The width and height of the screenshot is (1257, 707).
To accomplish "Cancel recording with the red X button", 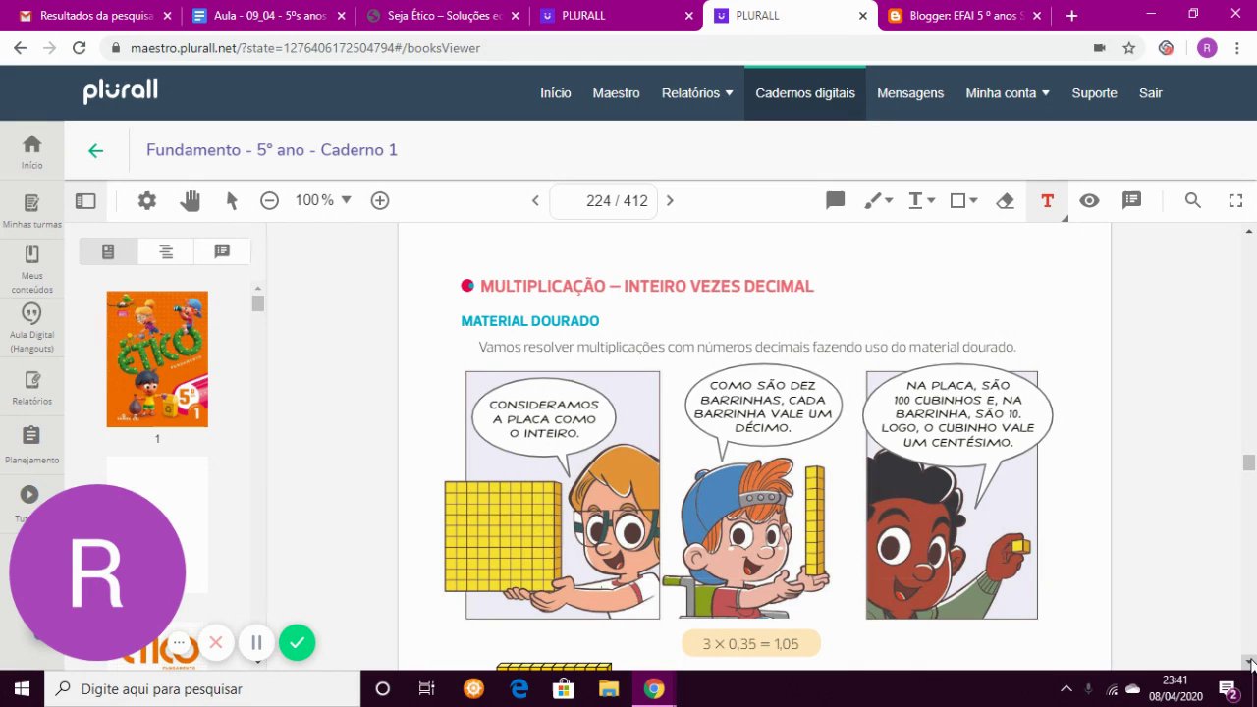I will pos(216,643).
